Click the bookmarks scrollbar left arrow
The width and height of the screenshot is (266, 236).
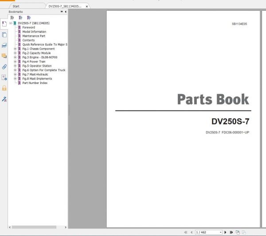10,227
